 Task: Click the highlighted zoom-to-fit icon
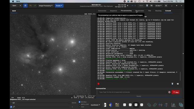136,105
